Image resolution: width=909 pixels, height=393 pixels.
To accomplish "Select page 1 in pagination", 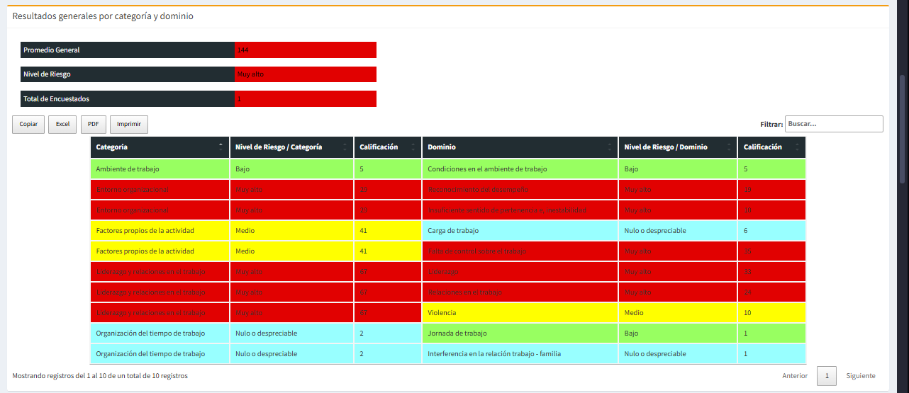I will click(827, 376).
